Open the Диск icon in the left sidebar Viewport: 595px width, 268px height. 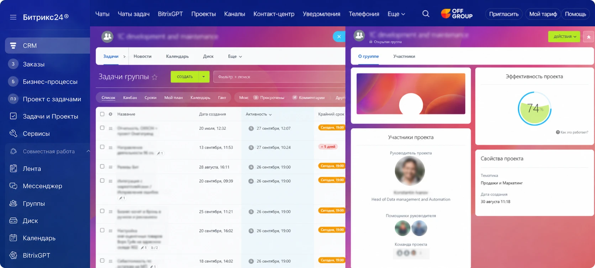click(x=13, y=221)
